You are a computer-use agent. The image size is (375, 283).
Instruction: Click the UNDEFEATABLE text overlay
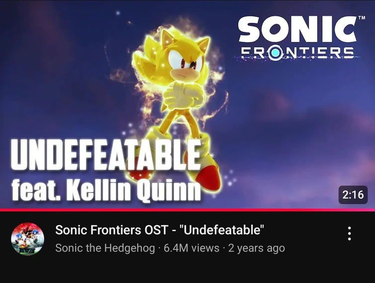pyautogui.click(x=106, y=155)
